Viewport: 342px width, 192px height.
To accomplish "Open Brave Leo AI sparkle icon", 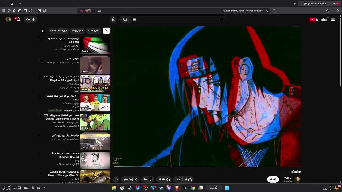I will pyautogui.click(x=15, y=11).
